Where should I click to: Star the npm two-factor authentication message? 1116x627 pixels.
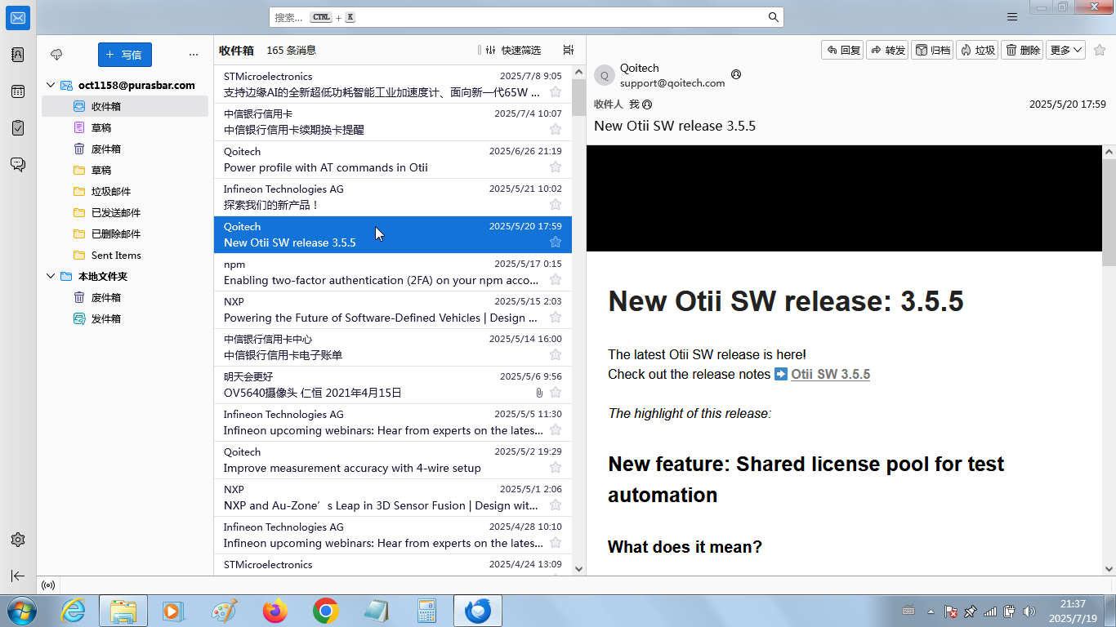556,279
